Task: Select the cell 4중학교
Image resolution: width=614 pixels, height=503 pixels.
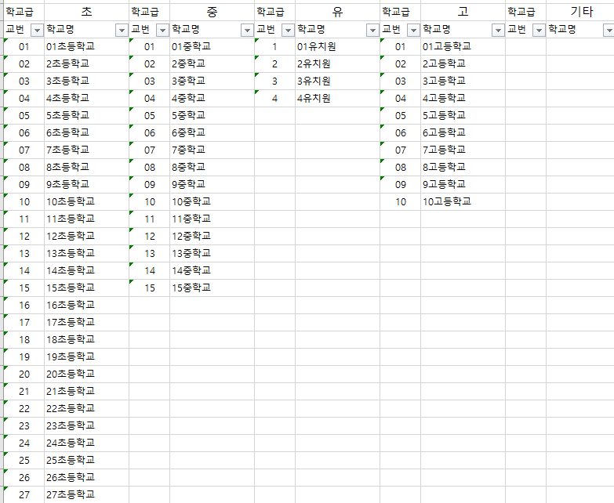Action: 212,98
